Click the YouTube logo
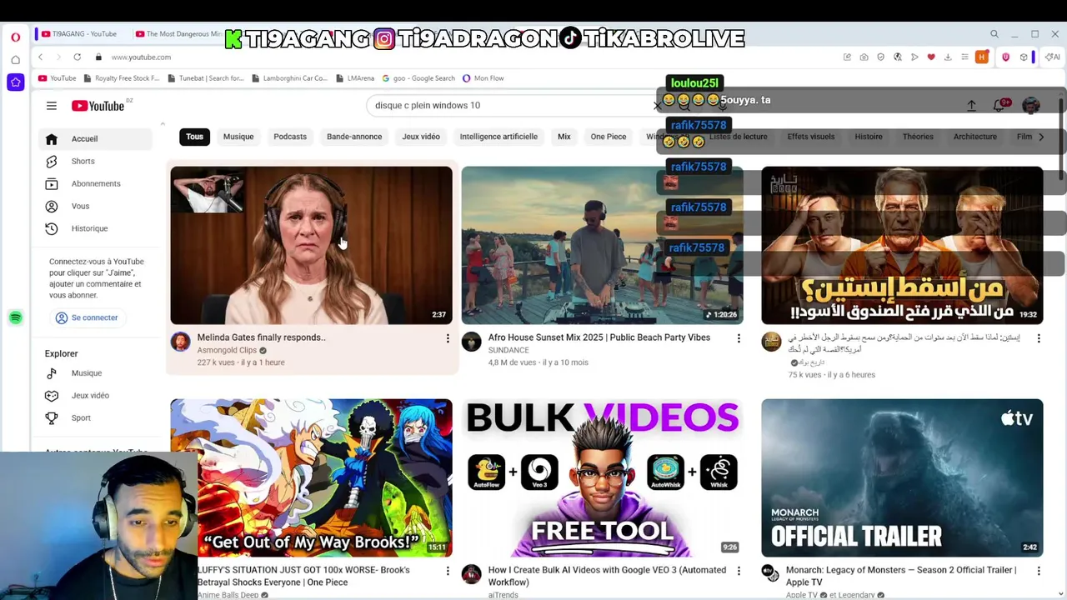Viewport: 1067px width, 600px height. coord(98,106)
